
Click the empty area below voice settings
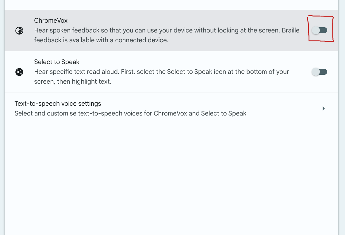pos(172,178)
